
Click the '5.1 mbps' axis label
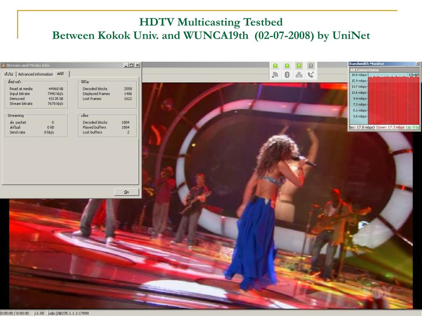[x=360, y=110]
